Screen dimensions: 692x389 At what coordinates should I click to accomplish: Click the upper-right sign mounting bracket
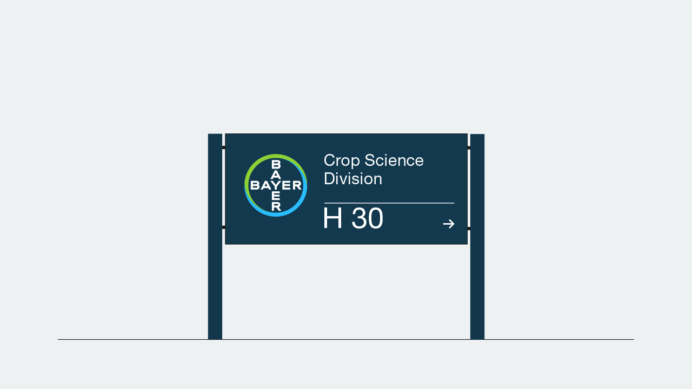[469, 147]
